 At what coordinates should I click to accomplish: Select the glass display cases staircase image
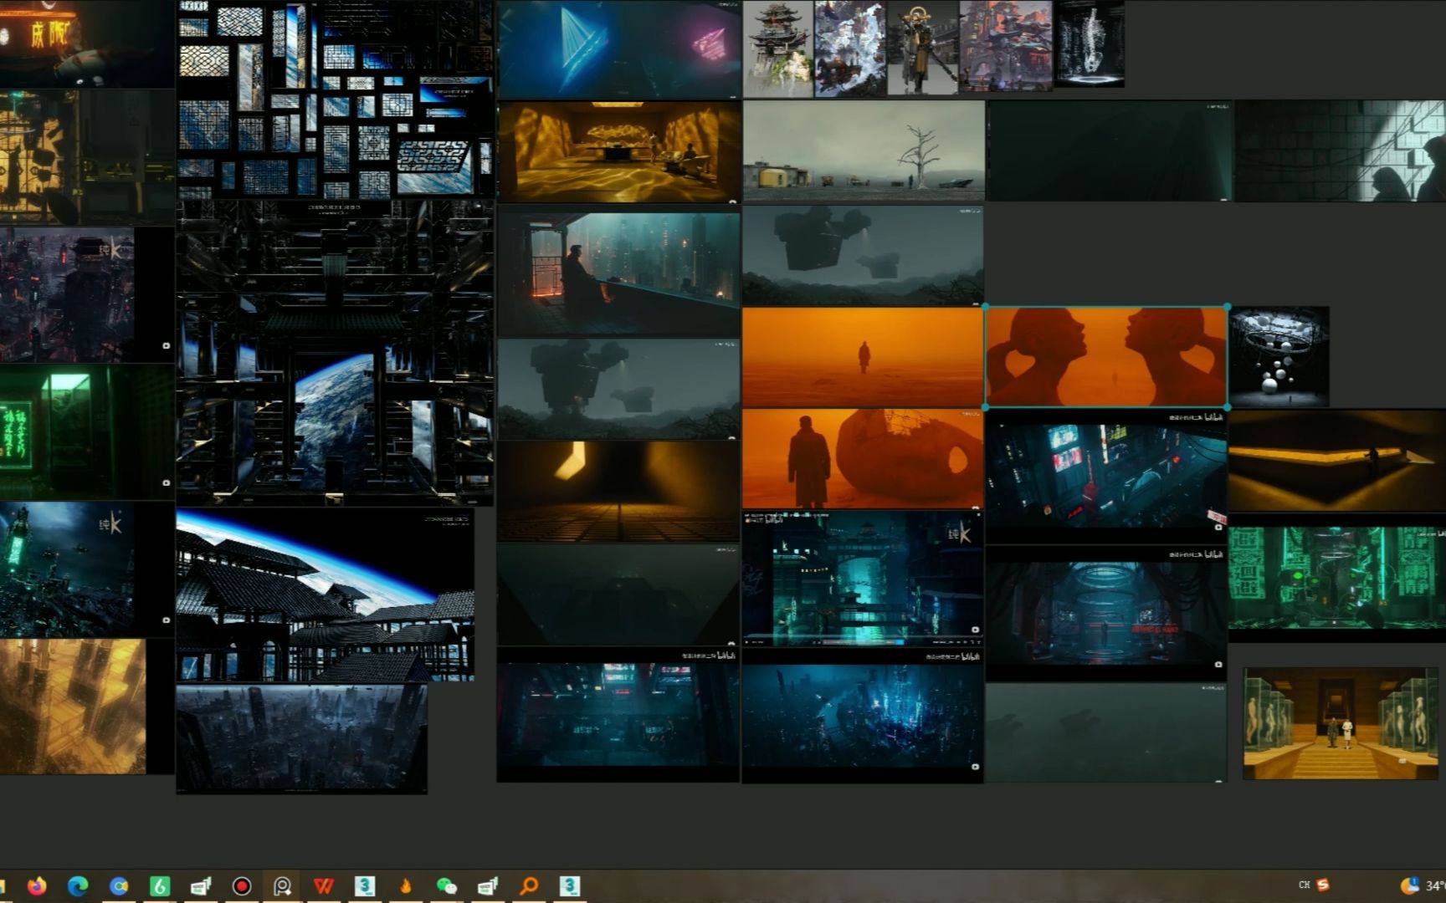[1341, 724]
